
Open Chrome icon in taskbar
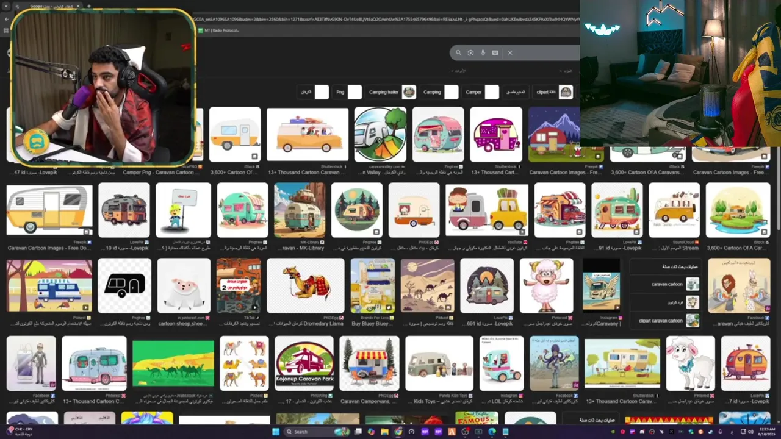pos(398,432)
